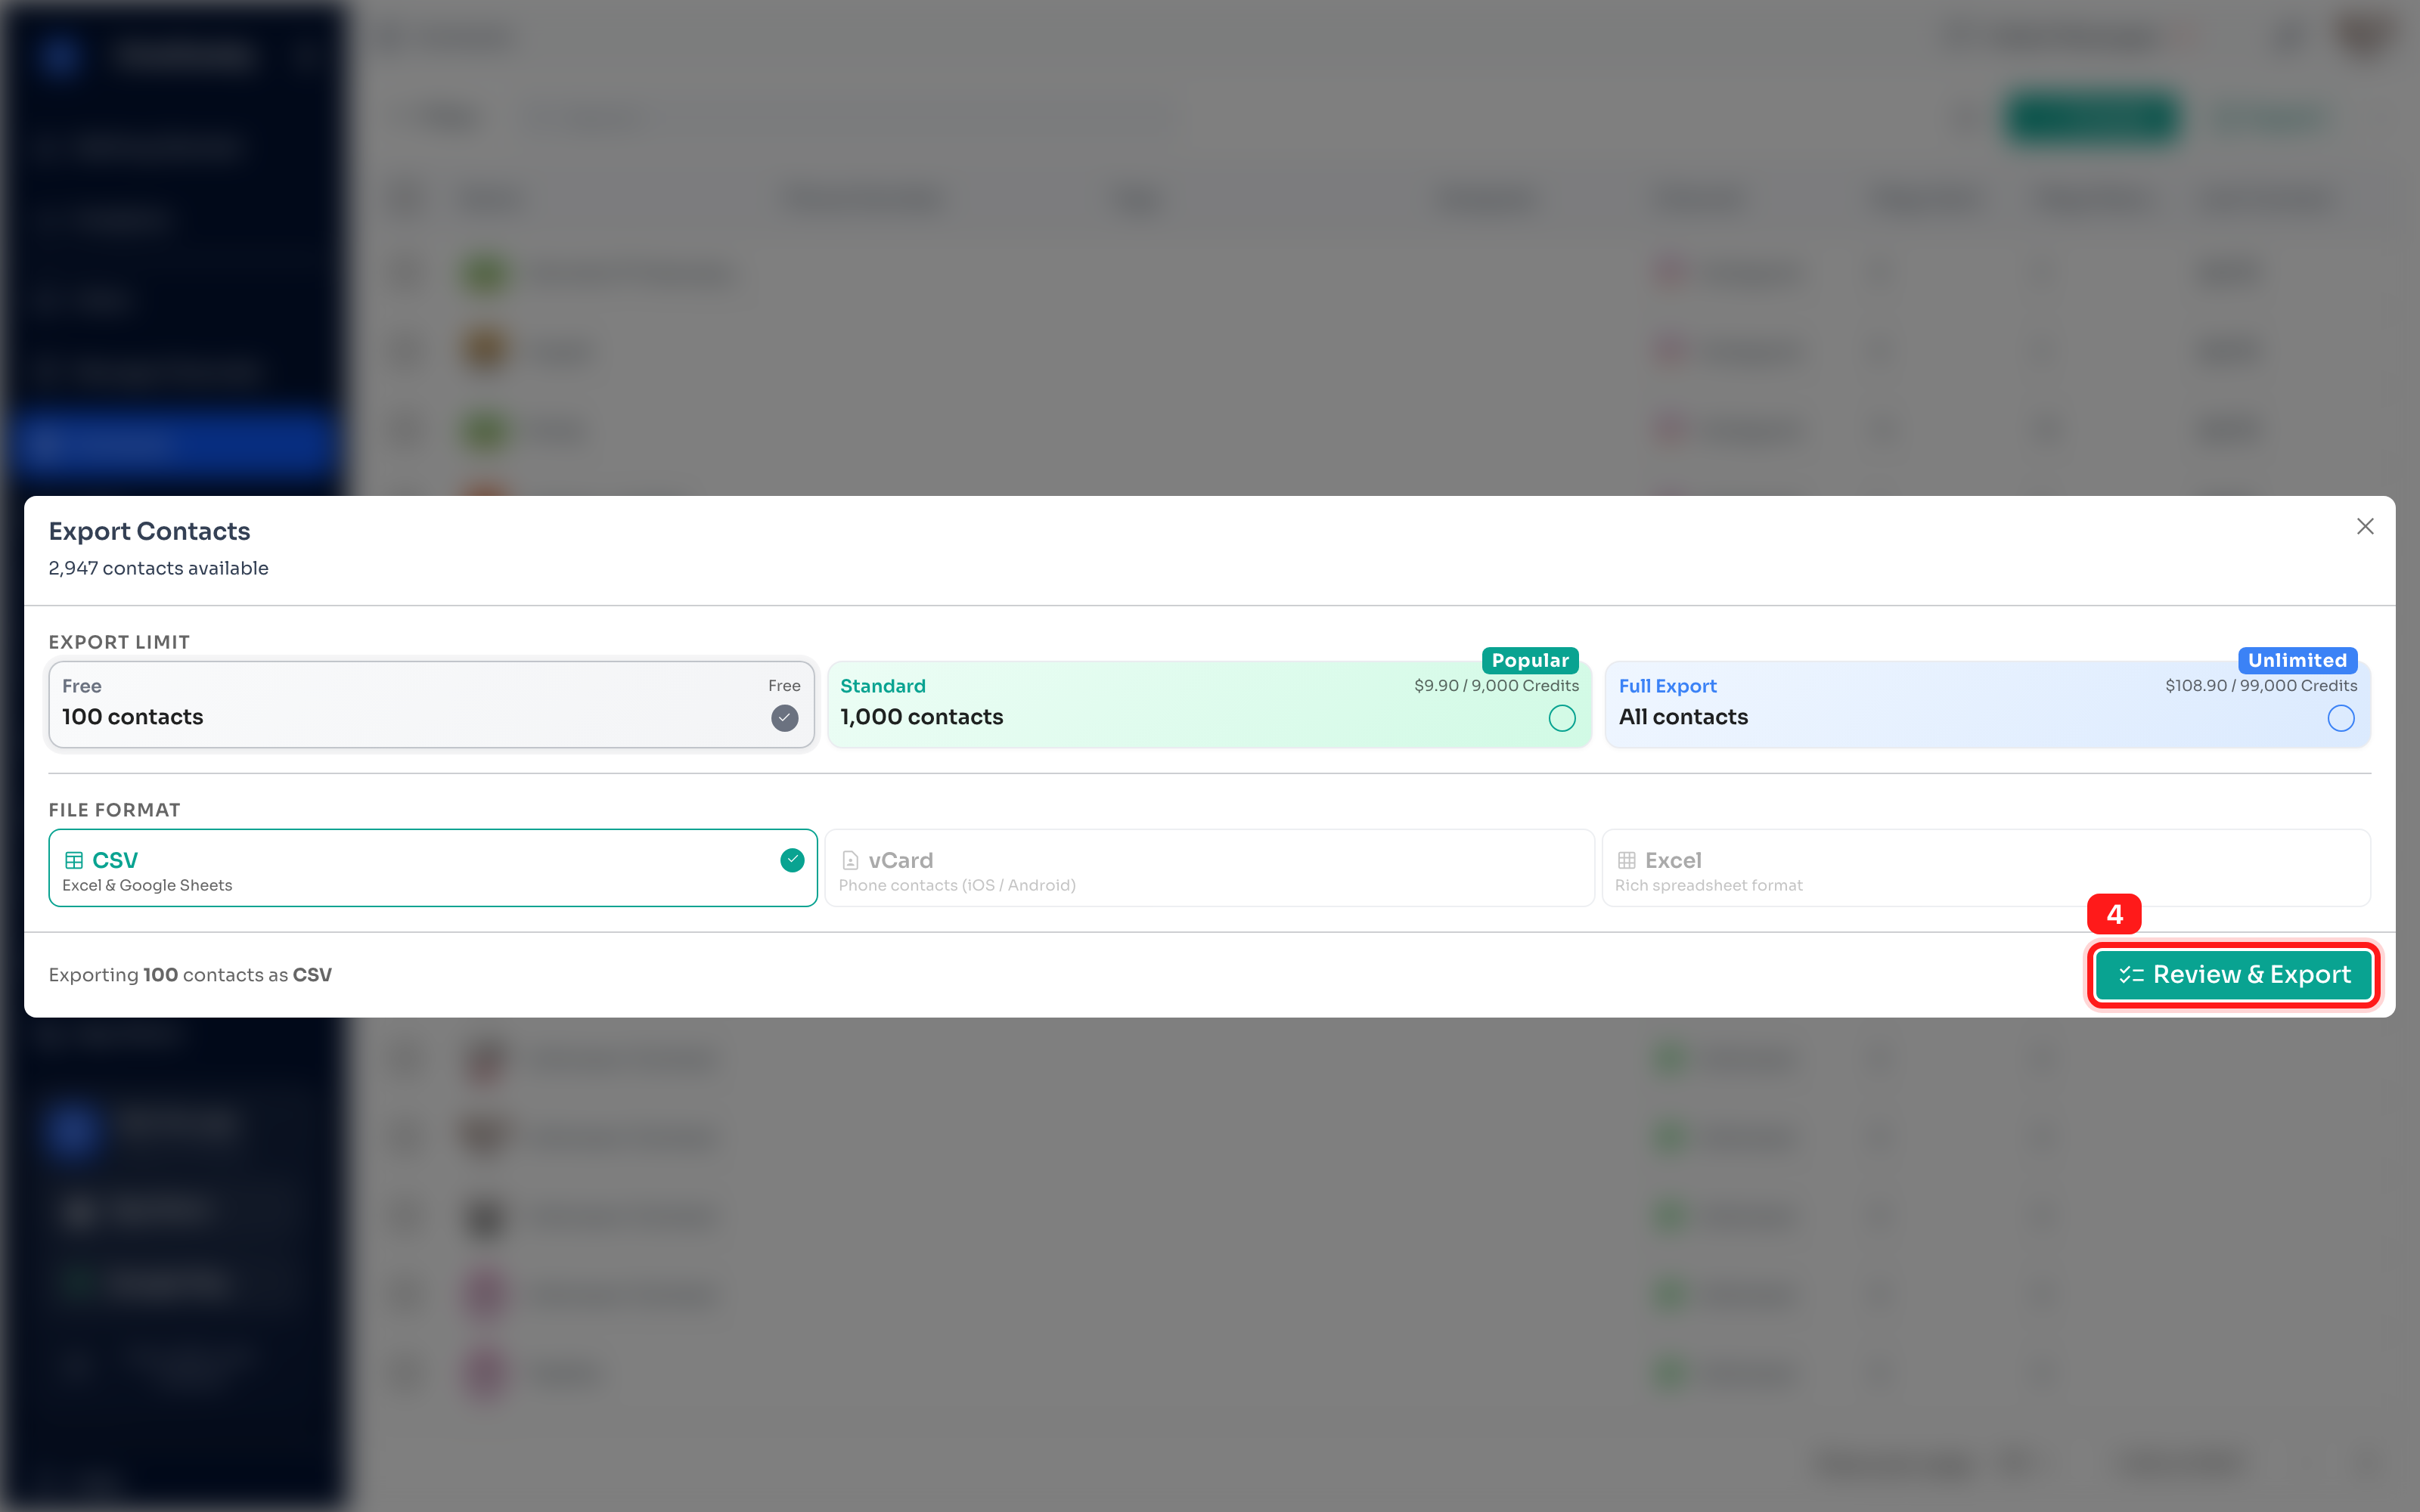
Task: Click the red step 4 marker
Action: point(2114,914)
